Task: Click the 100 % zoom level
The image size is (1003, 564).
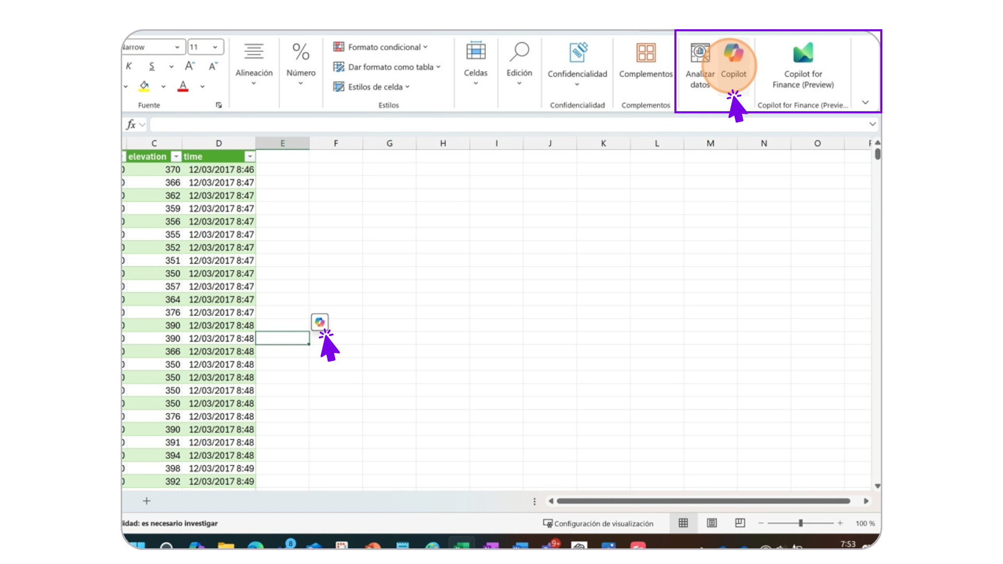Action: tap(865, 523)
